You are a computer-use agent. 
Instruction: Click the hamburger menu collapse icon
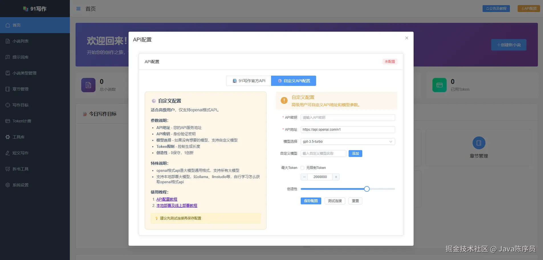tap(78, 9)
